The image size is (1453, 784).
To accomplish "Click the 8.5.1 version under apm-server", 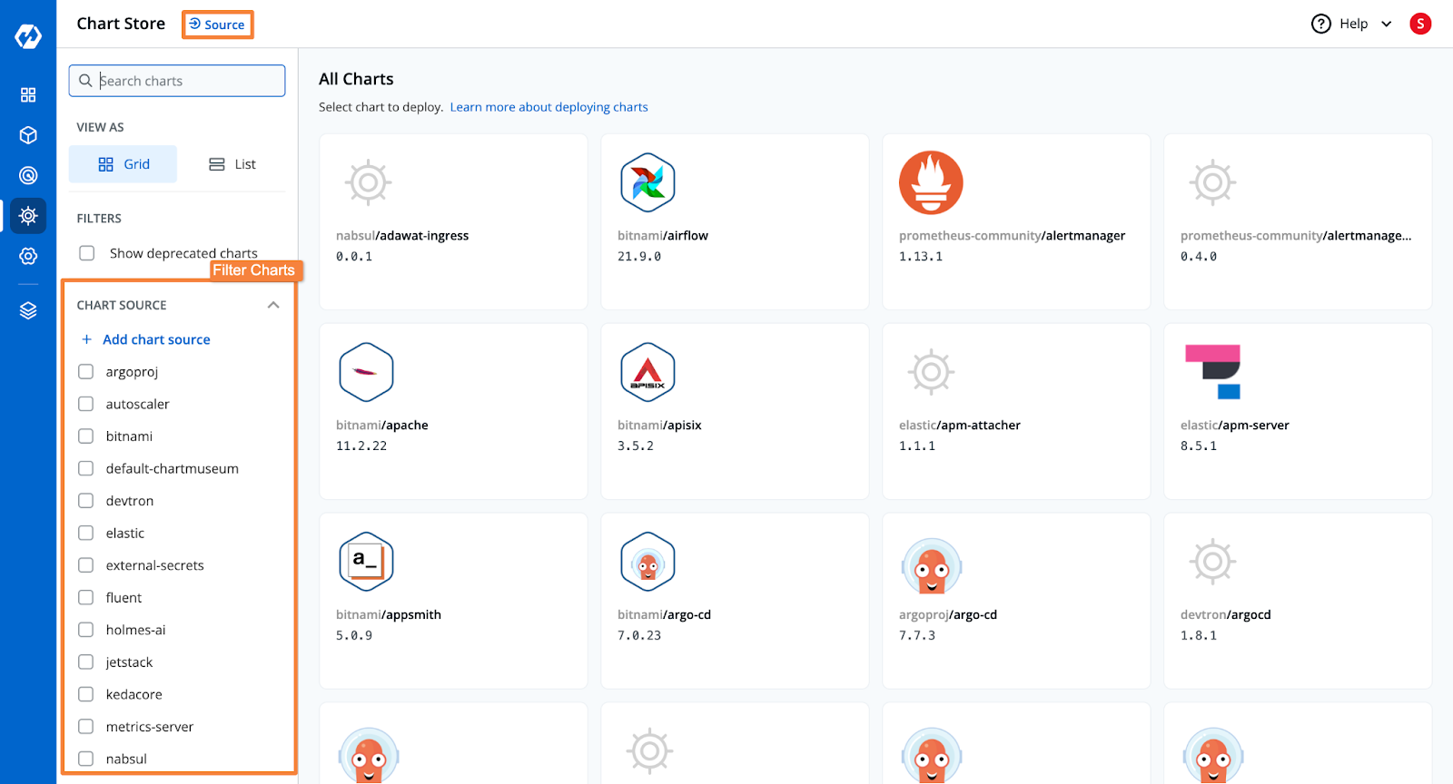I will [1199, 446].
